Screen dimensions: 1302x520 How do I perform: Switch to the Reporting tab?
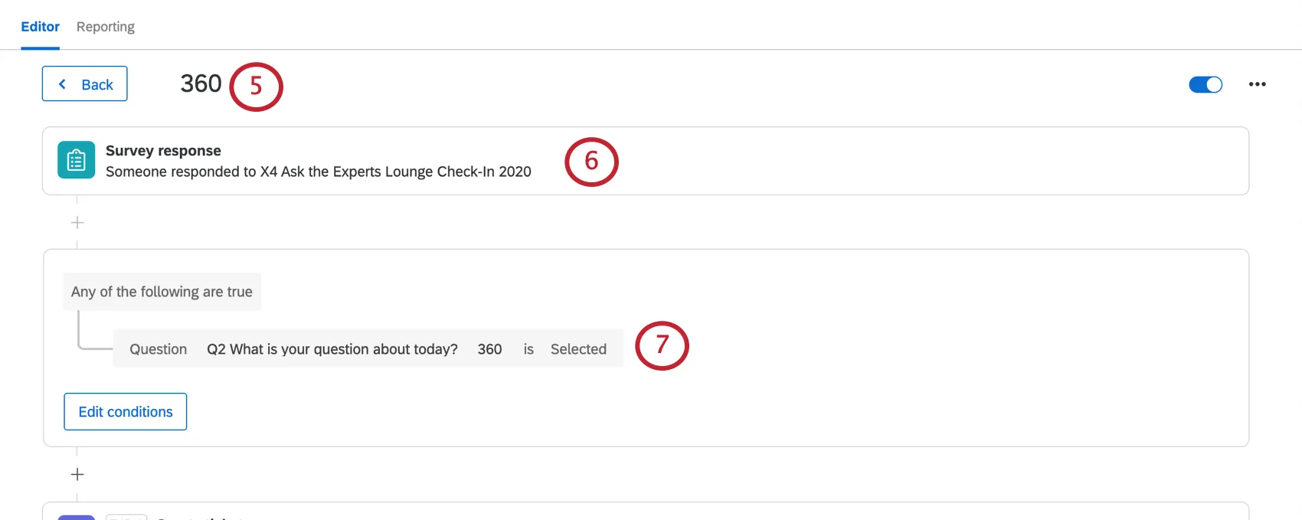pyautogui.click(x=105, y=26)
